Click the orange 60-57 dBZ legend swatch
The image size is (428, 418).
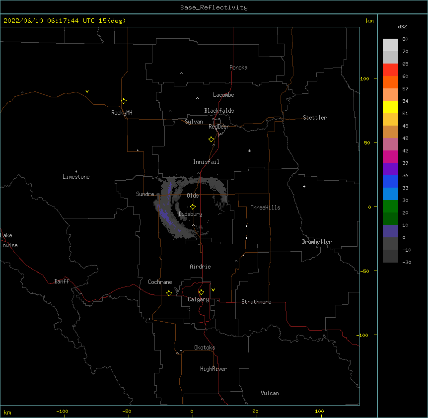pos(390,82)
